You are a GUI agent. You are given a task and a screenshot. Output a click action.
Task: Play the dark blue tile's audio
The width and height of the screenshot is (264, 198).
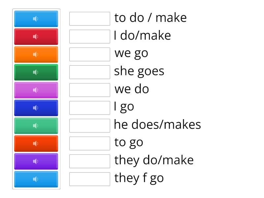coord(36,108)
